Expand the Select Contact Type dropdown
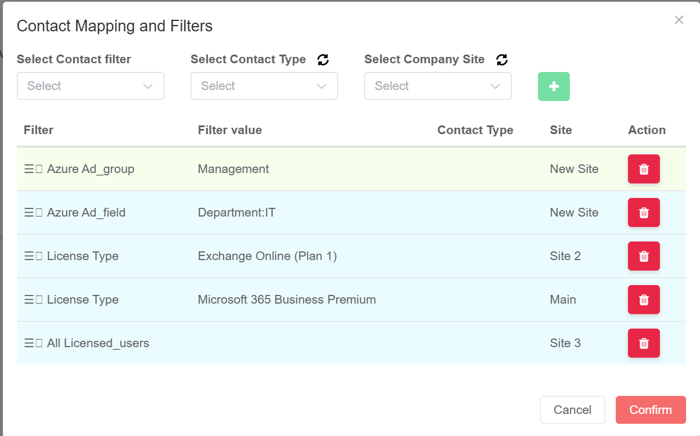Viewport: 700px width, 436px height. click(x=264, y=86)
